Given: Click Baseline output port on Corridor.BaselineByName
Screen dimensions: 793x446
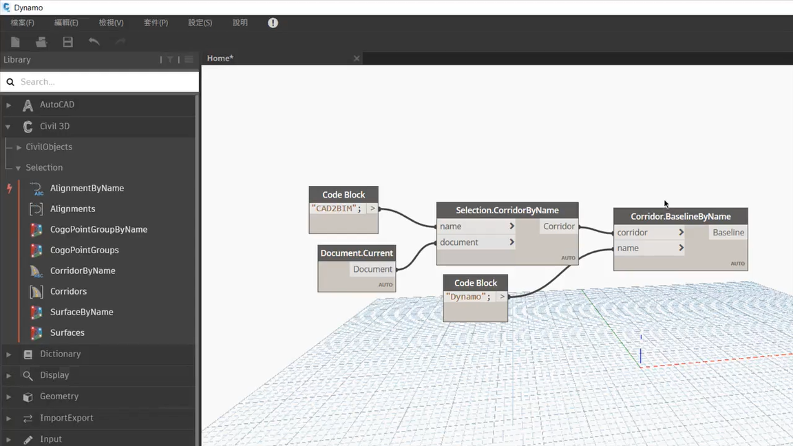Looking at the screenshot, I should click(x=728, y=233).
